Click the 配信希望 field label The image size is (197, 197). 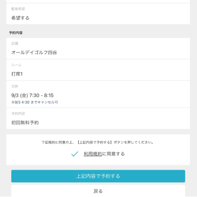click(18, 9)
